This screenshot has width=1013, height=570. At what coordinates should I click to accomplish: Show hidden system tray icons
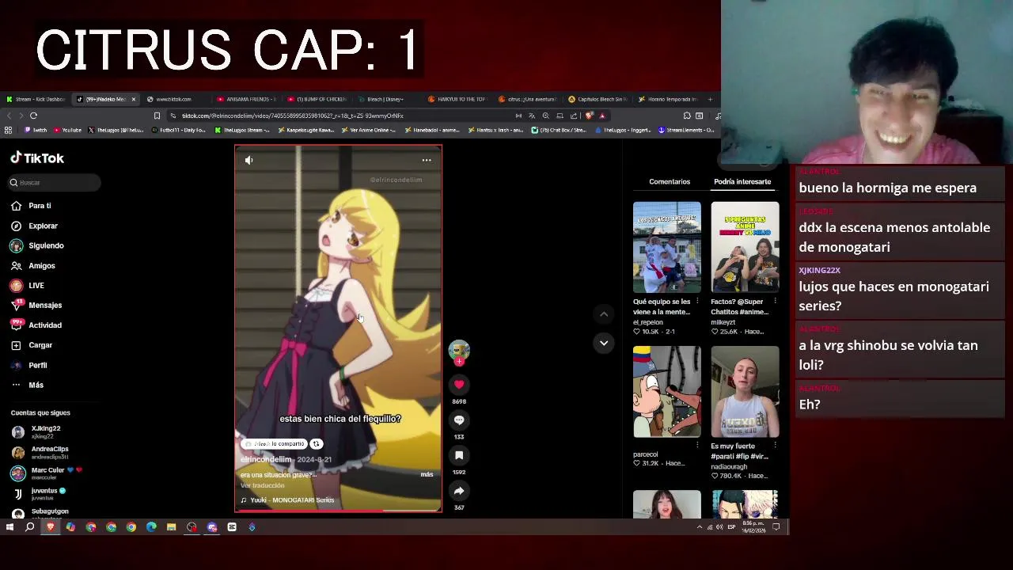point(699,527)
